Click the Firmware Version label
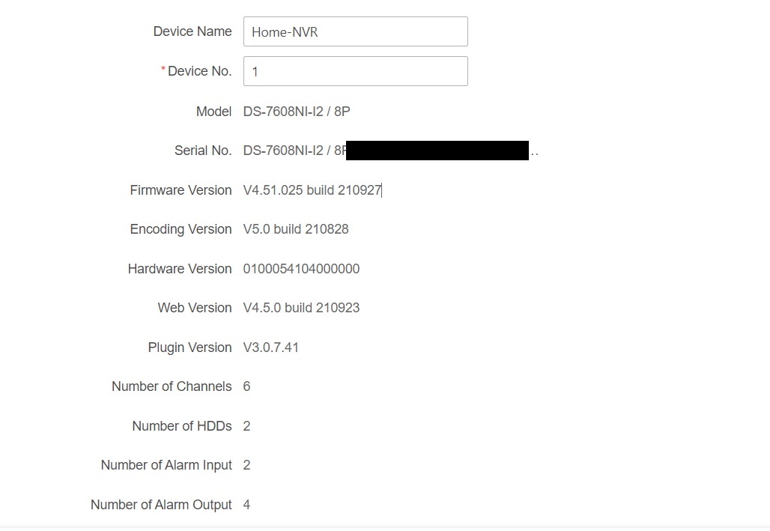The image size is (770, 531). pyautogui.click(x=181, y=190)
